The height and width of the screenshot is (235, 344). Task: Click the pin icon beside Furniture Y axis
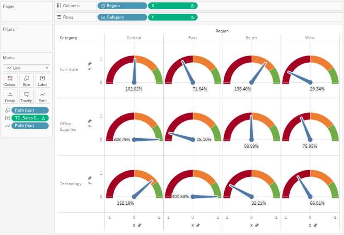[90, 64]
